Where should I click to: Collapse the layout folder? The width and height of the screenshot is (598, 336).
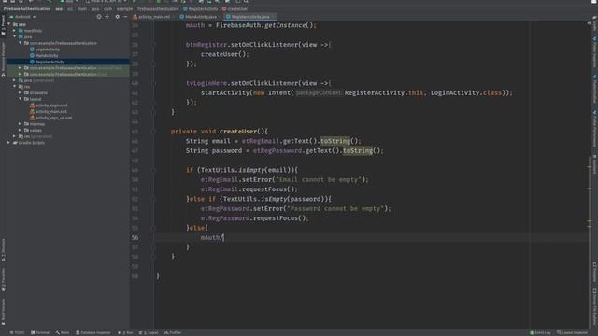click(21, 99)
